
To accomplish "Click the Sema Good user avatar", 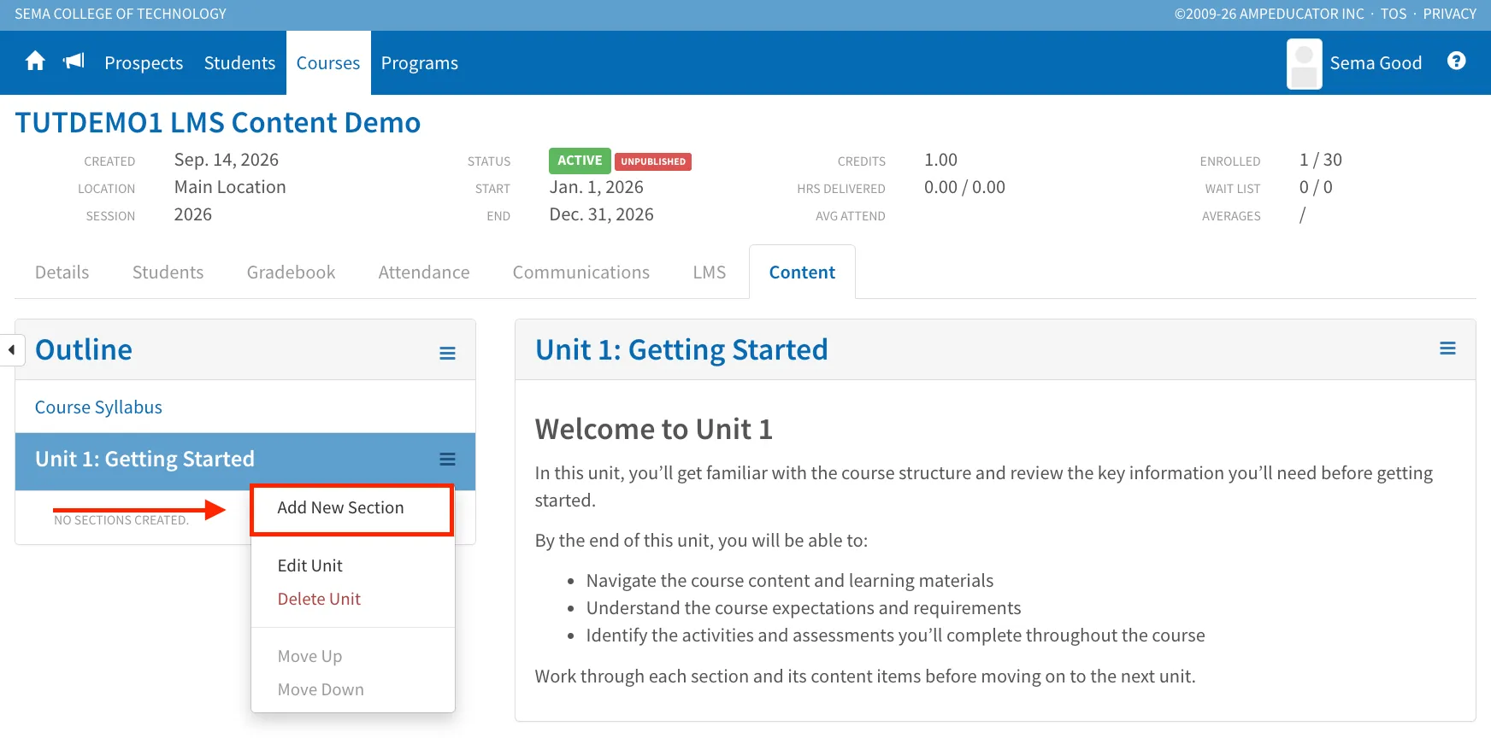I will (1304, 63).
